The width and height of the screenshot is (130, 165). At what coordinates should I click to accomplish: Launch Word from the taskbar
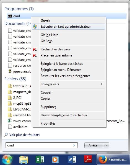(x=72, y=159)
